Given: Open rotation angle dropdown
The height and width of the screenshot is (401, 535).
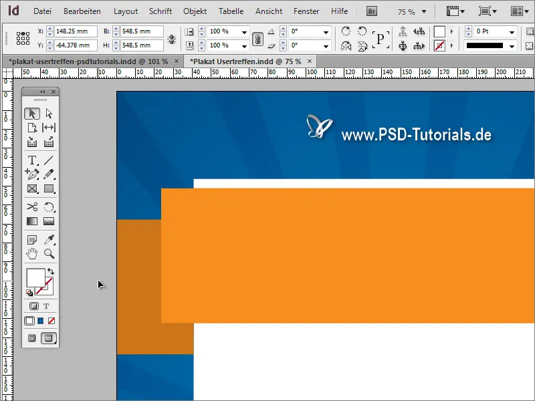Looking at the screenshot, I should (326, 32).
